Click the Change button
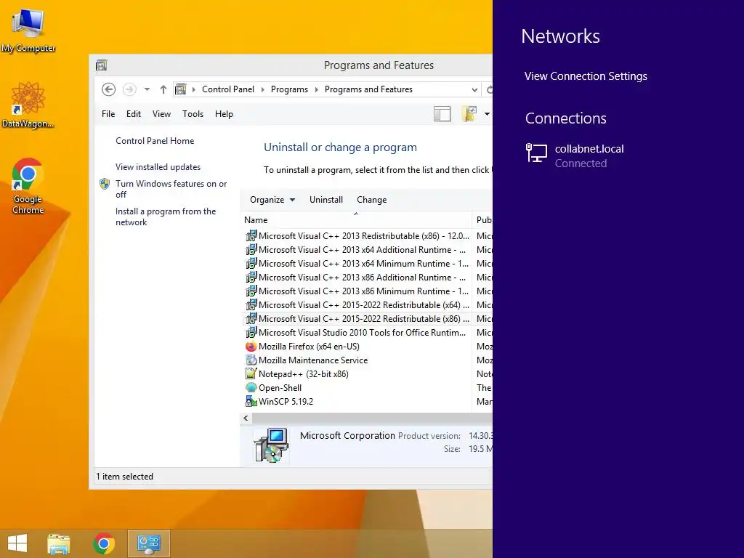The width and height of the screenshot is (744, 558). pos(371,200)
